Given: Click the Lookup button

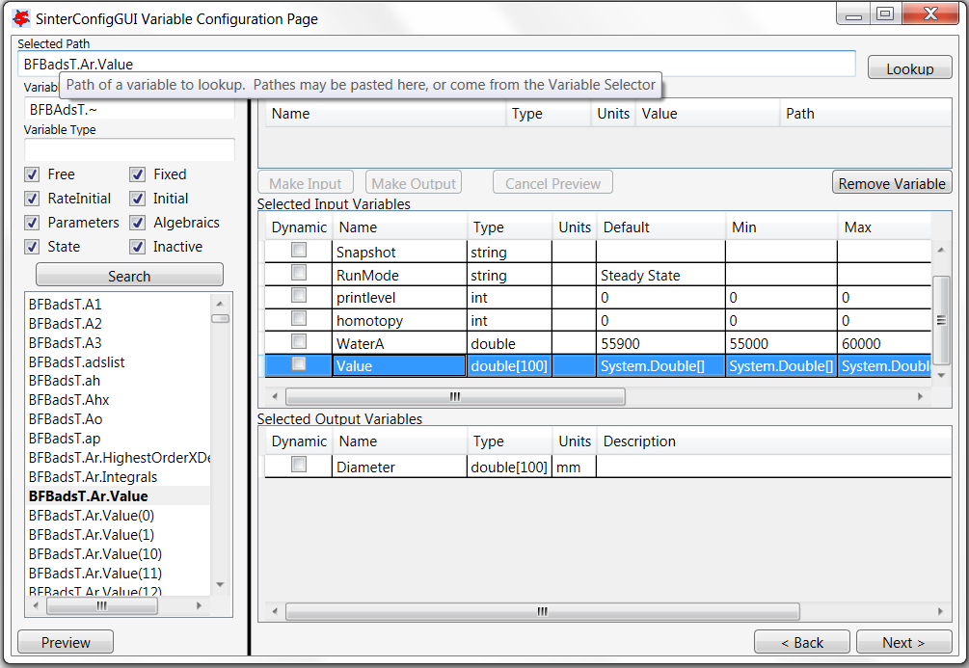Looking at the screenshot, I should click(x=908, y=67).
